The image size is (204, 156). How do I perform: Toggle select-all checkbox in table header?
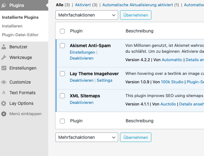(x=62, y=31)
